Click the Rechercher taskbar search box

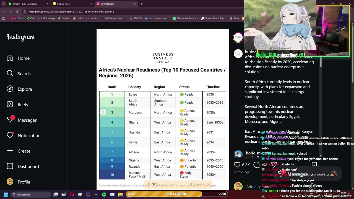31,195
